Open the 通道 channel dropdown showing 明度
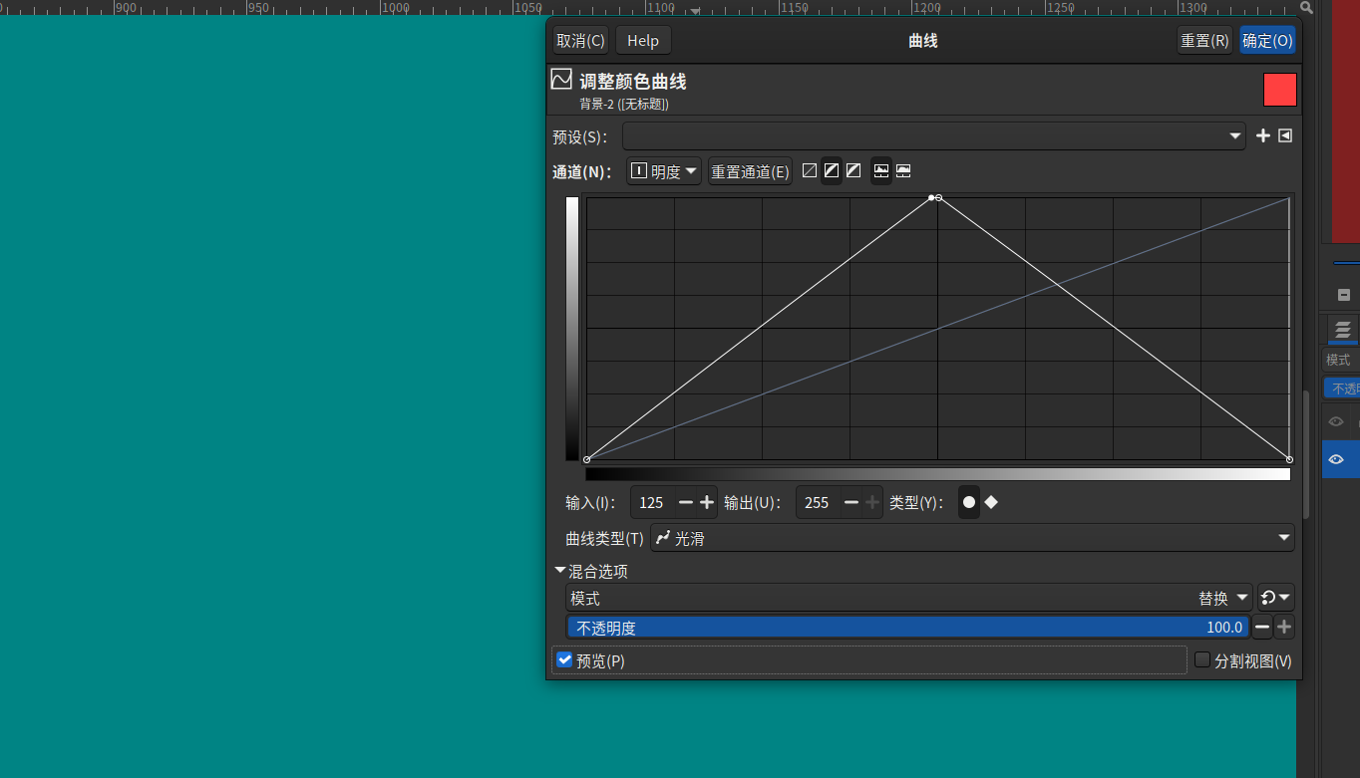This screenshot has height=778, width=1360. tap(664, 171)
